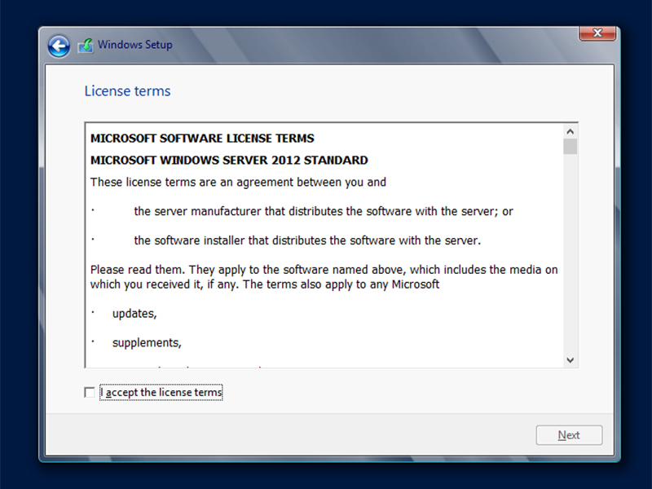
Task: Check the accept license terms checkbox
Action: pyautogui.click(x=90, y=392)
